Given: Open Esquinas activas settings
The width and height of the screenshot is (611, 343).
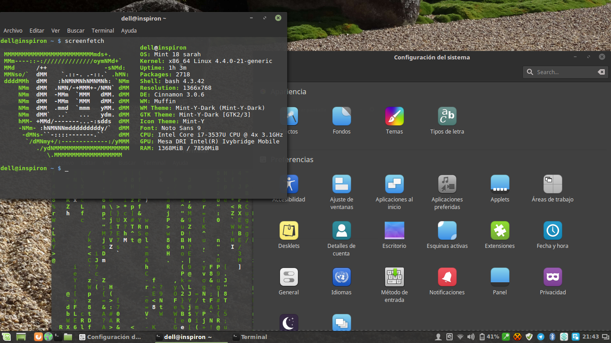Looking at the screenshot, I should pos(447,230).
